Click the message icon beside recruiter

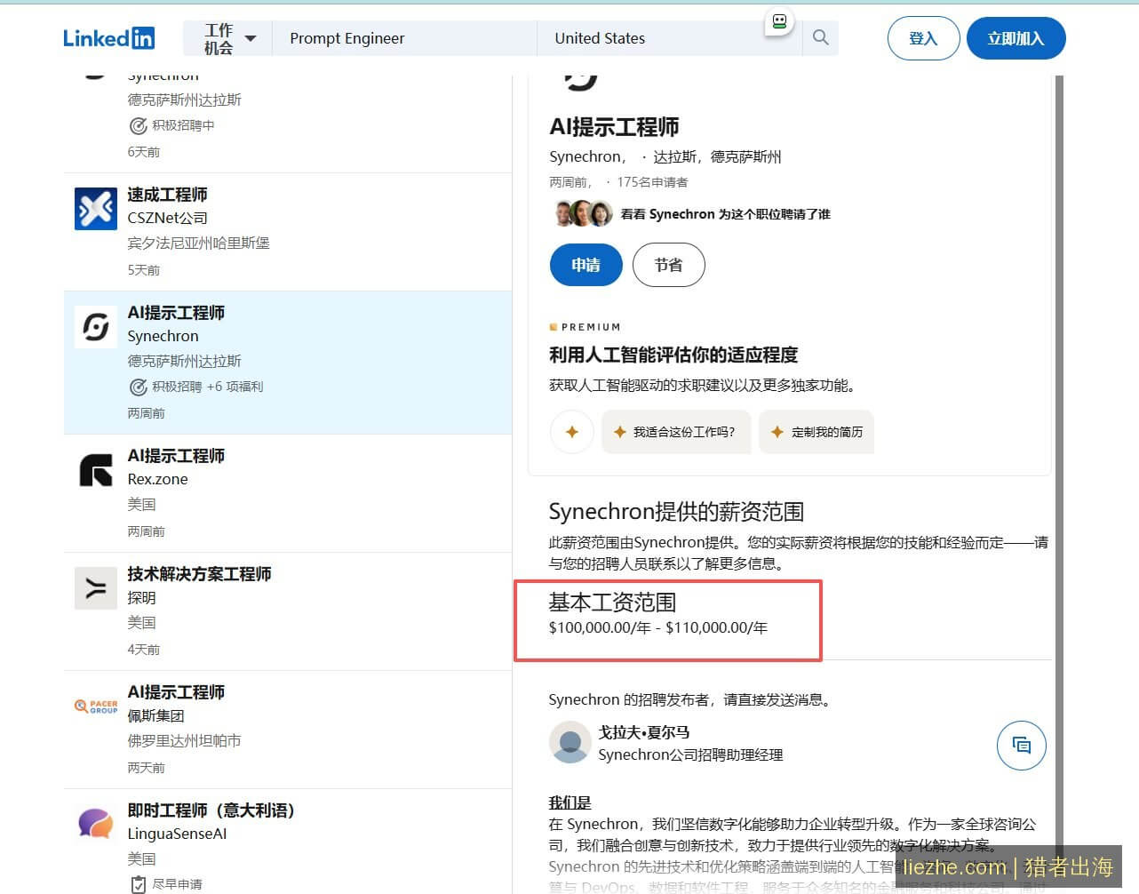(x=1022, y=745)
